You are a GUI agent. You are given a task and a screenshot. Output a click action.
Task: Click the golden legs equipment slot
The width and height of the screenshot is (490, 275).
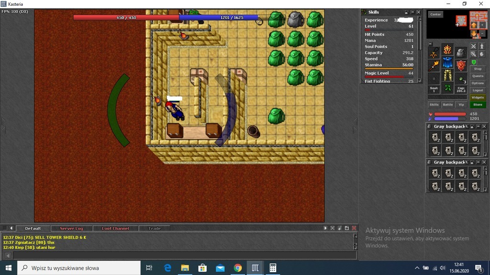447,75
